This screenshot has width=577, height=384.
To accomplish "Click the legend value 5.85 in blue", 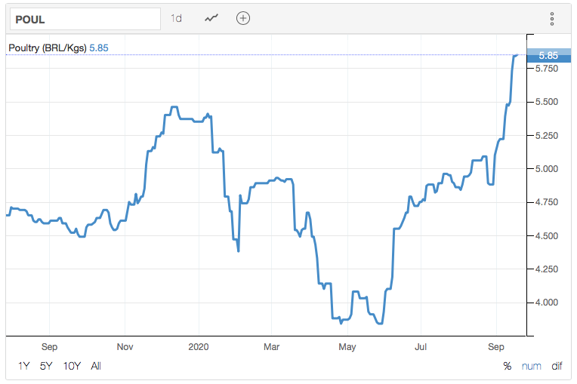I will (99, 48).
